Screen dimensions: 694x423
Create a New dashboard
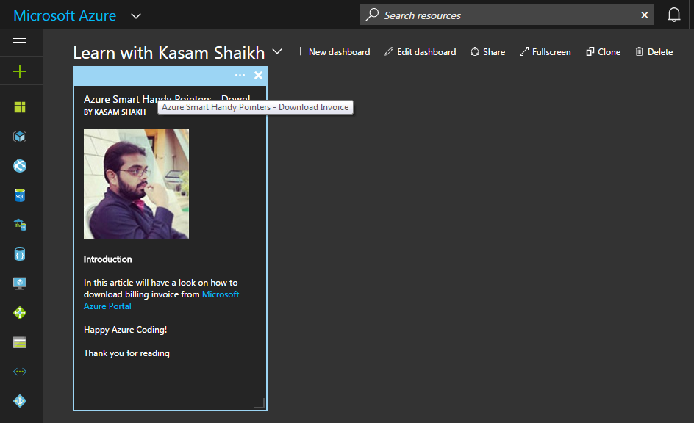(333, 51)
